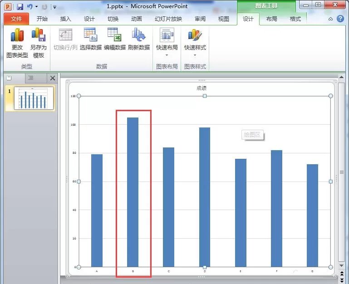349x284 pixels.
Task: Click the vertical axis label 40
Action: click(74, 210)
